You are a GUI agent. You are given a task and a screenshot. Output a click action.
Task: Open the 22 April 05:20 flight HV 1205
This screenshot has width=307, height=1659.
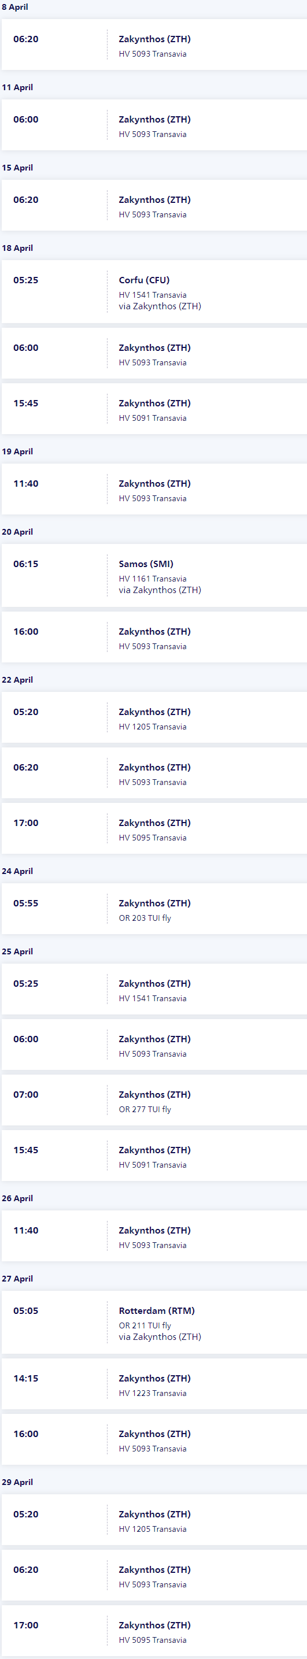[154, 718]
